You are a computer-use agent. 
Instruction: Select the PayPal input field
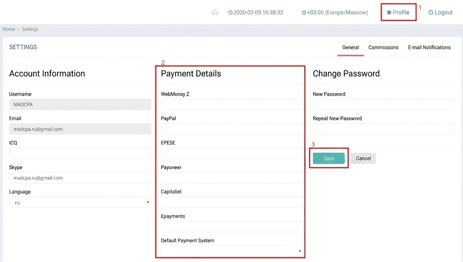point(232,129)
